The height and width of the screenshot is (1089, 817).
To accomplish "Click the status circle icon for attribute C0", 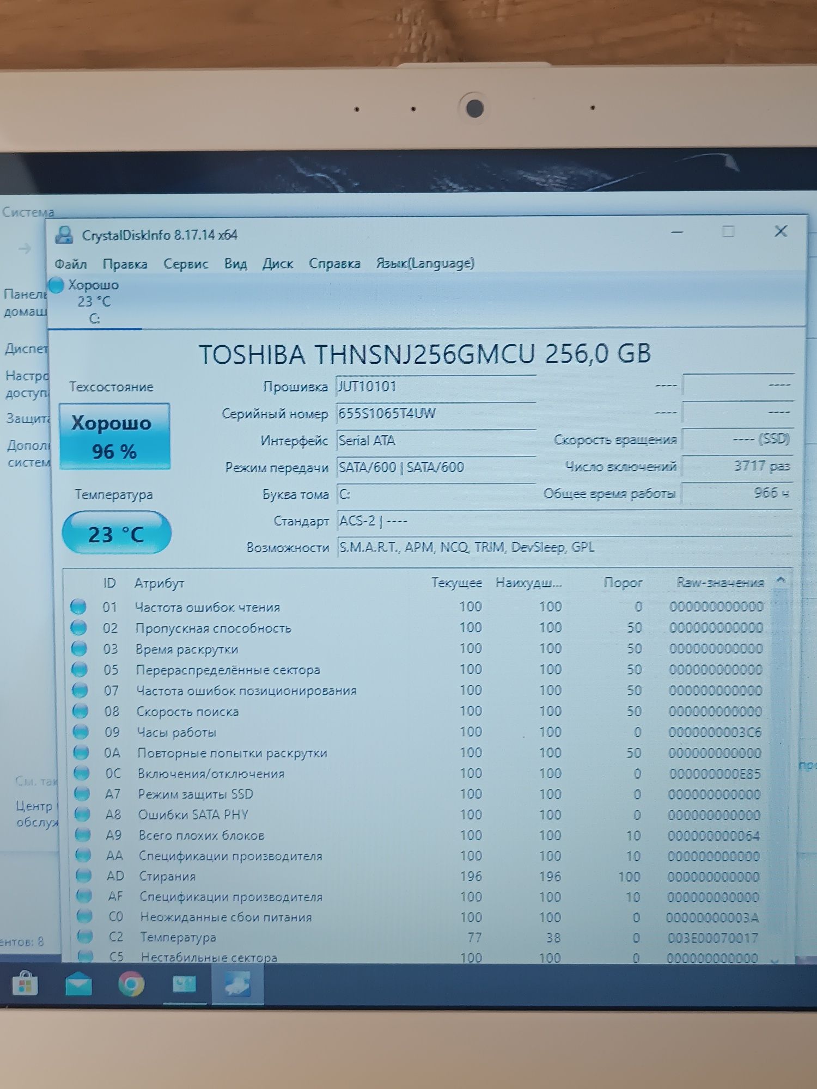I will pyautogui.click(x=84, y=916).
